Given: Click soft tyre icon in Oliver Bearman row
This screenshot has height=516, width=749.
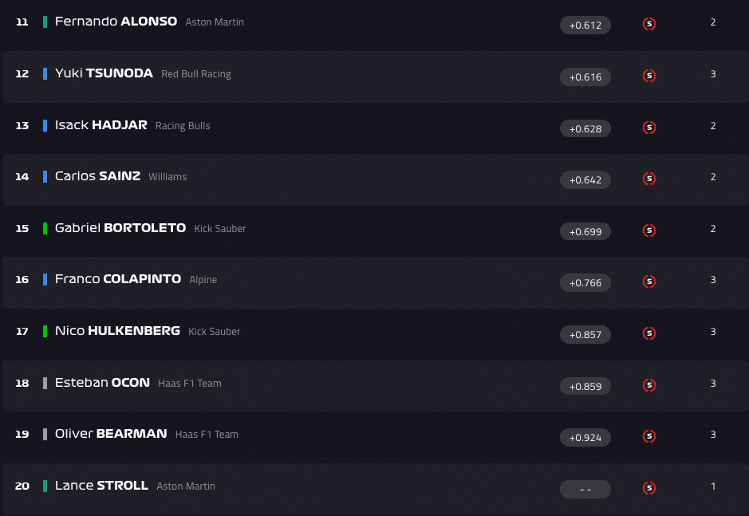Looking at the screenshot, I should click(x=649, y=436).
